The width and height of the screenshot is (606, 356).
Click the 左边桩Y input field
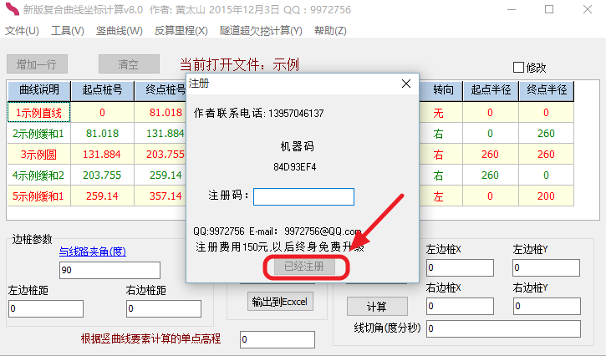(547, 268)
